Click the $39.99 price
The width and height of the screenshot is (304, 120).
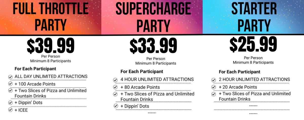click(51, 46)
